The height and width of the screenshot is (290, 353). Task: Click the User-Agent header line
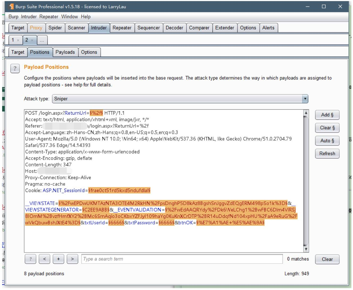click(x=158, y=142)
